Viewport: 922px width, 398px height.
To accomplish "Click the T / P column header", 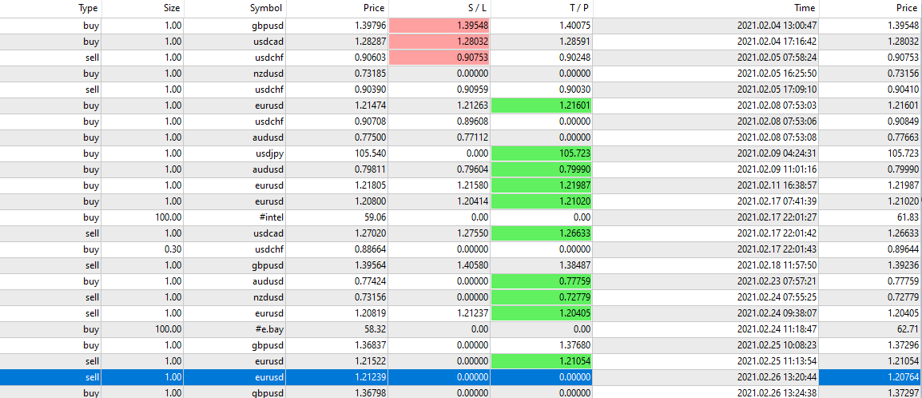I will [542, 8].
